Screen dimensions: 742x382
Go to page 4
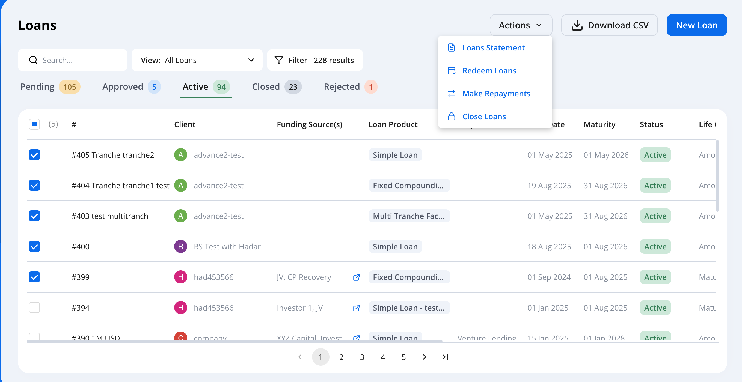383,357
